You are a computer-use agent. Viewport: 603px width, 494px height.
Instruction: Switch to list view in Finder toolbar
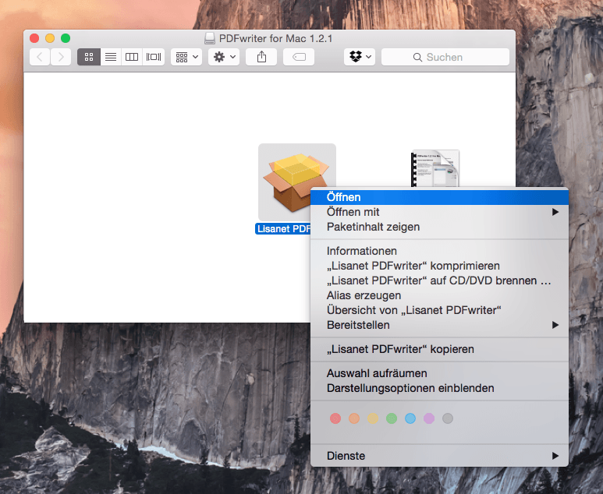pos(111,57)
